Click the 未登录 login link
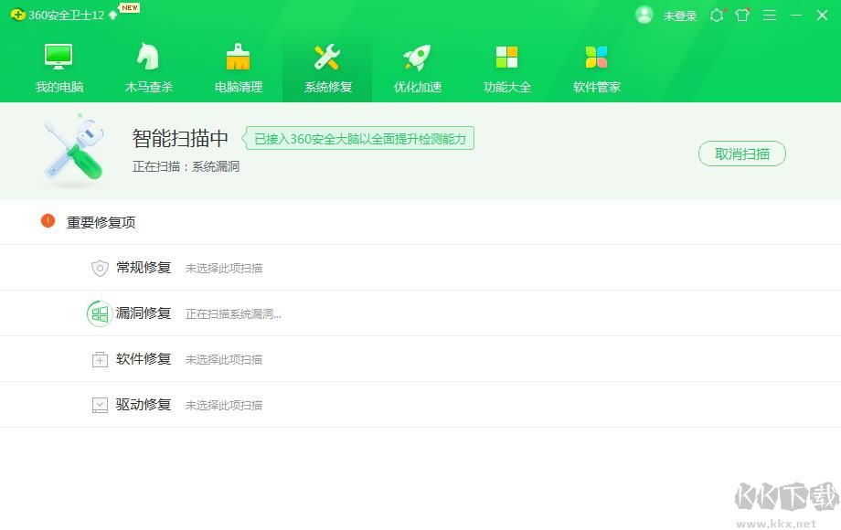Screen dimensions: 841x530 (x=681, y=15)
